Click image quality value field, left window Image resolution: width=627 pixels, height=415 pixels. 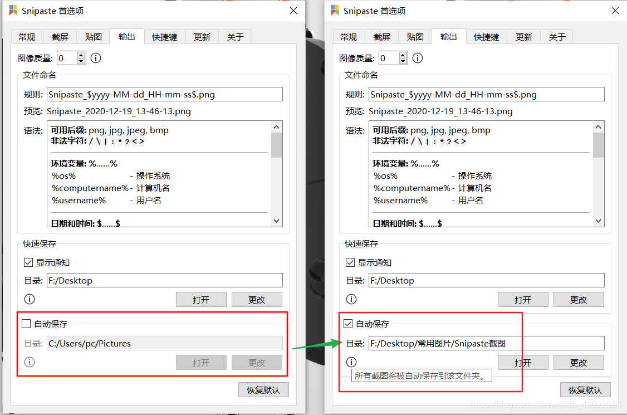tap(67, 58)
